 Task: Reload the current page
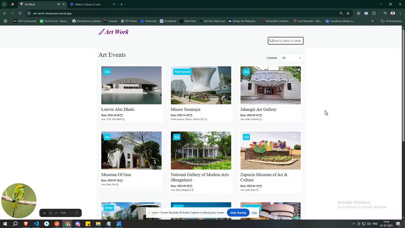[20, 13]
